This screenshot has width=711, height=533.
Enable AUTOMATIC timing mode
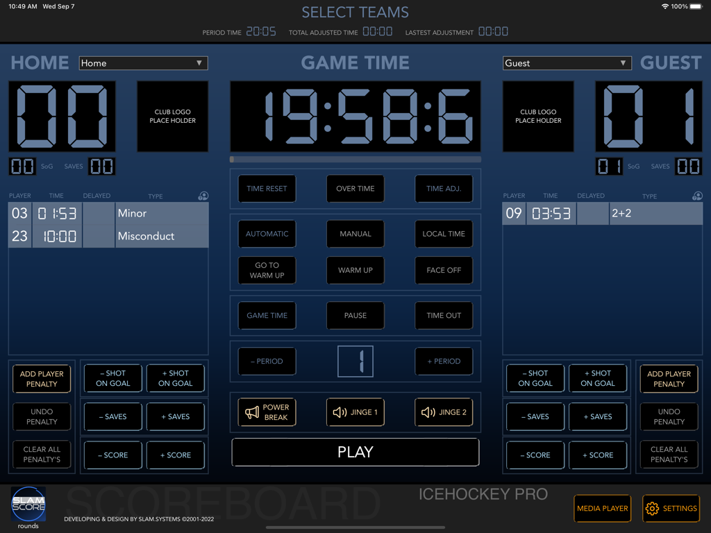(267, 234)
